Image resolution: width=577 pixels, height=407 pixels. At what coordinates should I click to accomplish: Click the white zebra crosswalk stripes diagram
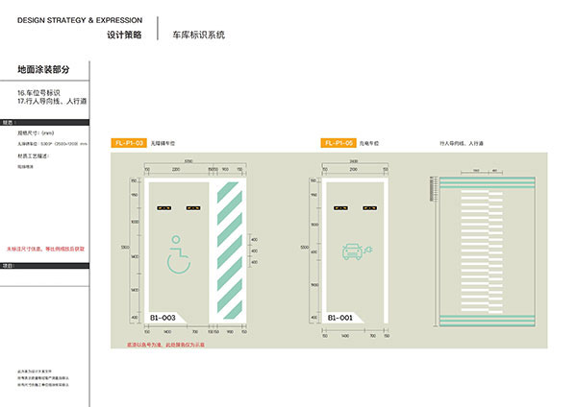tap(482, 251)
